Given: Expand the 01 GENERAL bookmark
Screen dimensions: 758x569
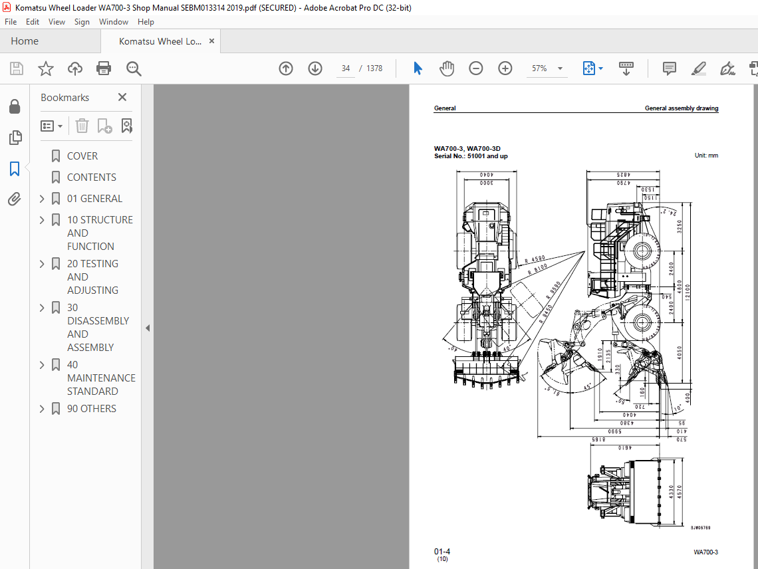Looking at the screenshot, I should (42, 199).
